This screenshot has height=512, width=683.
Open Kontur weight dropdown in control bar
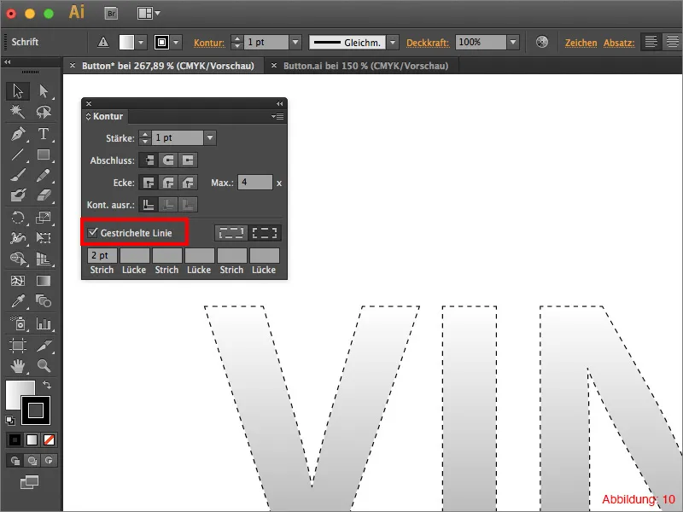pyautogui.click(x=295, y=42)
